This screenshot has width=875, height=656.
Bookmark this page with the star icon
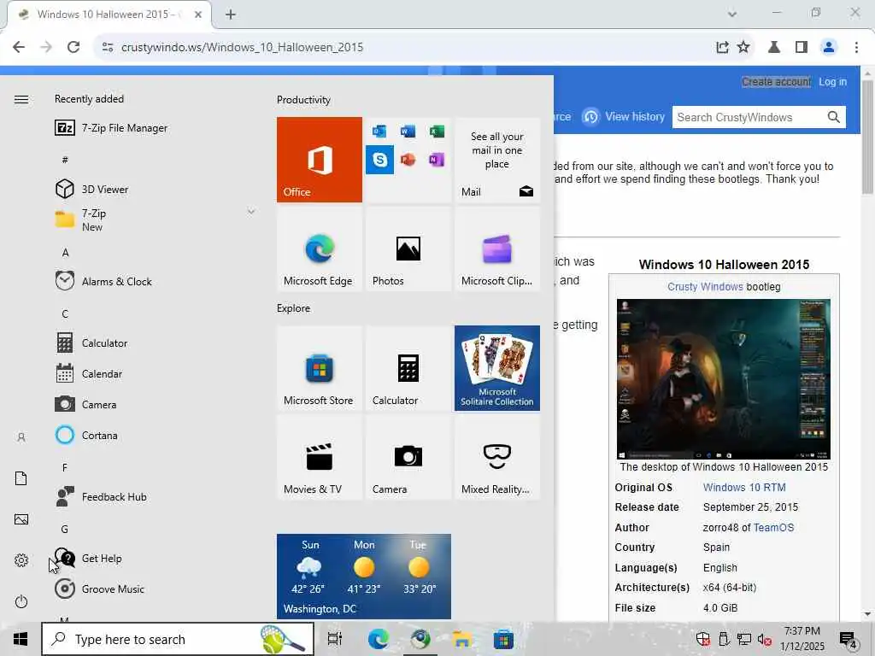click(x=743, y=48)
